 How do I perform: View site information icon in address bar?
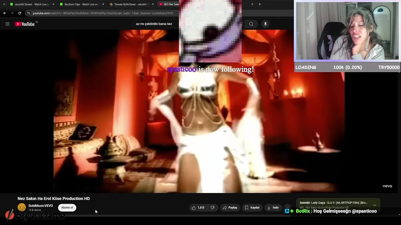click(x=29, y=13)
